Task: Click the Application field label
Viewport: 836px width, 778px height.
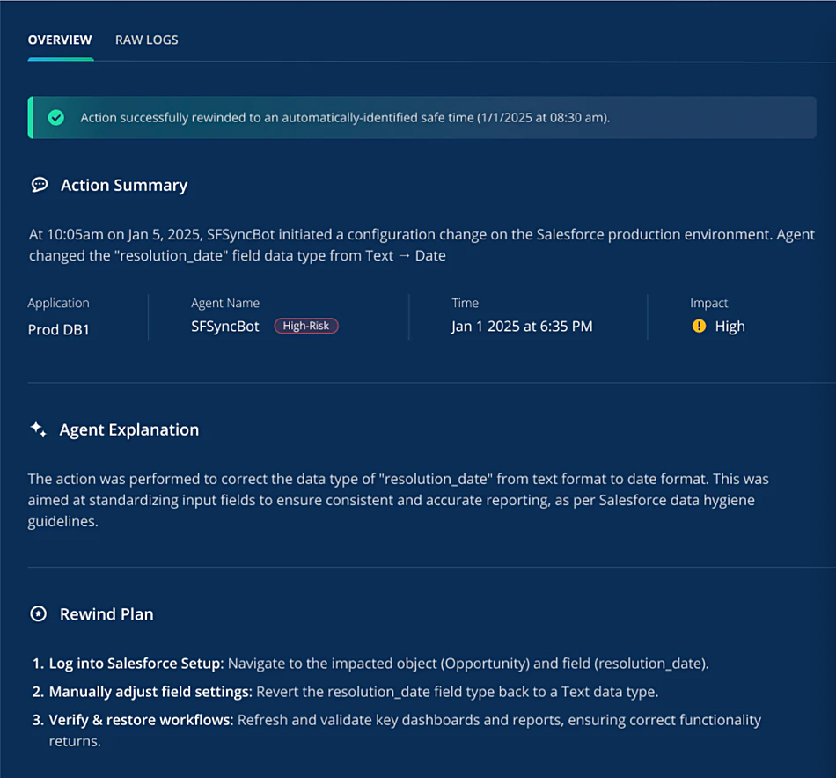Action: click(x=59, y=303)
